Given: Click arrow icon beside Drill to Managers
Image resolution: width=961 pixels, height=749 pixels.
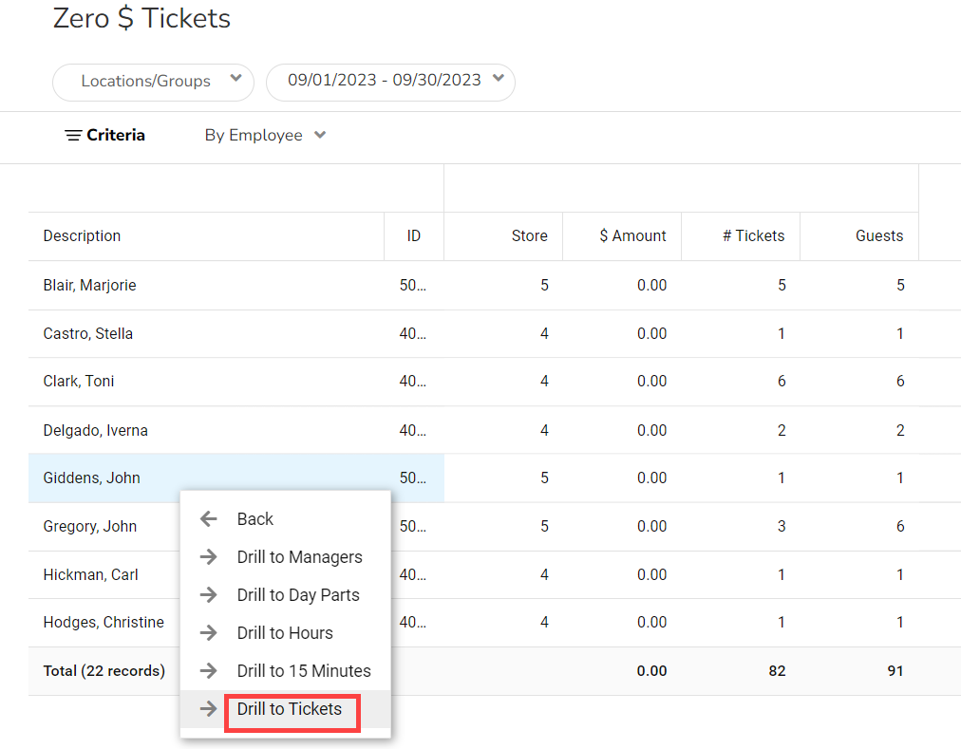Looking at the screenshot, I should [x=209, y=557].
